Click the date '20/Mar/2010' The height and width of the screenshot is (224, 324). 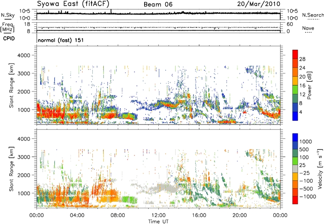[x=259, y=4]
